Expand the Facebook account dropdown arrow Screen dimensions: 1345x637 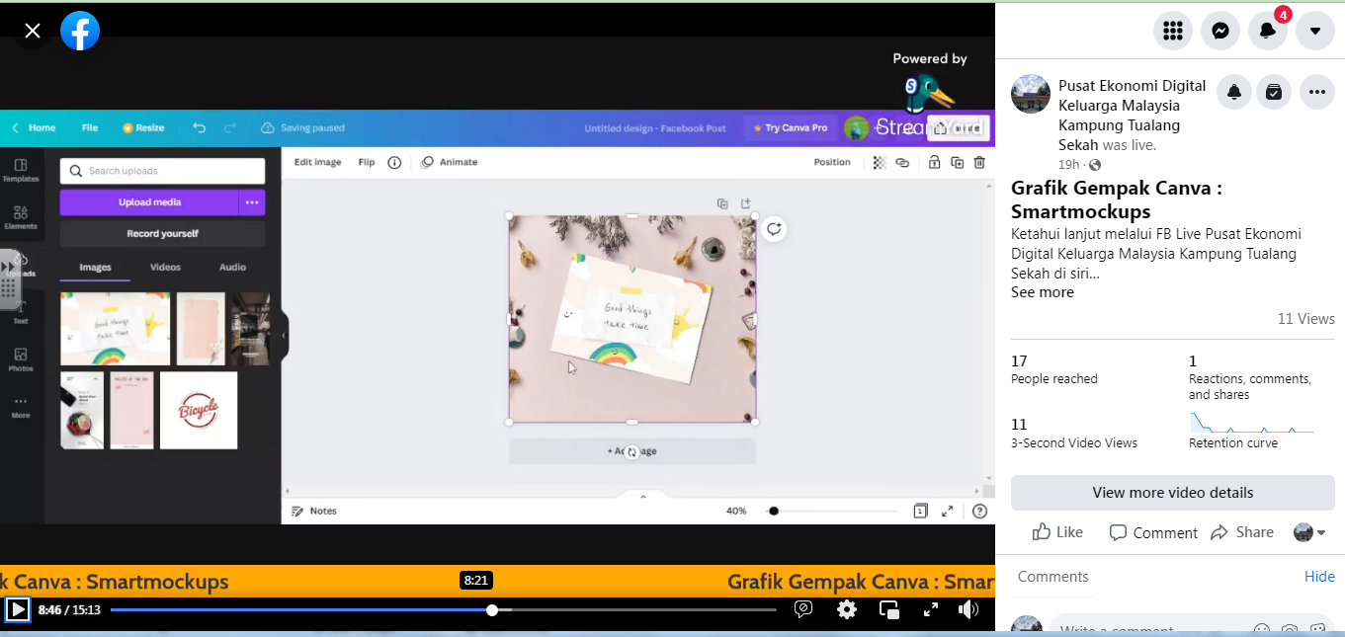[x=1315, y=31]
